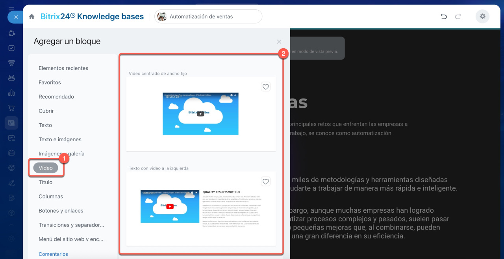The height and width of the screenshot is (259, 504).
Task: Open the online store cart icon in sidebar
Action: click(x=11, y=108)
